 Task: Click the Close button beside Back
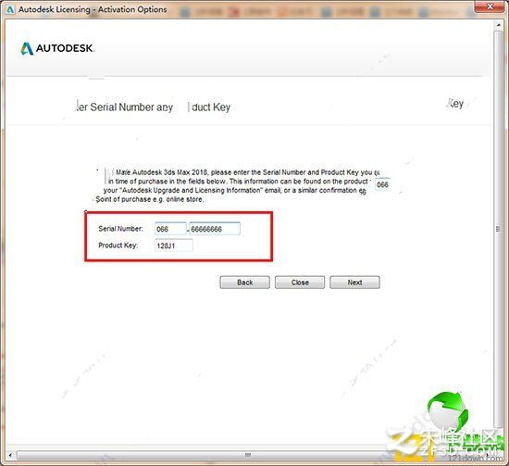click(x=300, y=283)
